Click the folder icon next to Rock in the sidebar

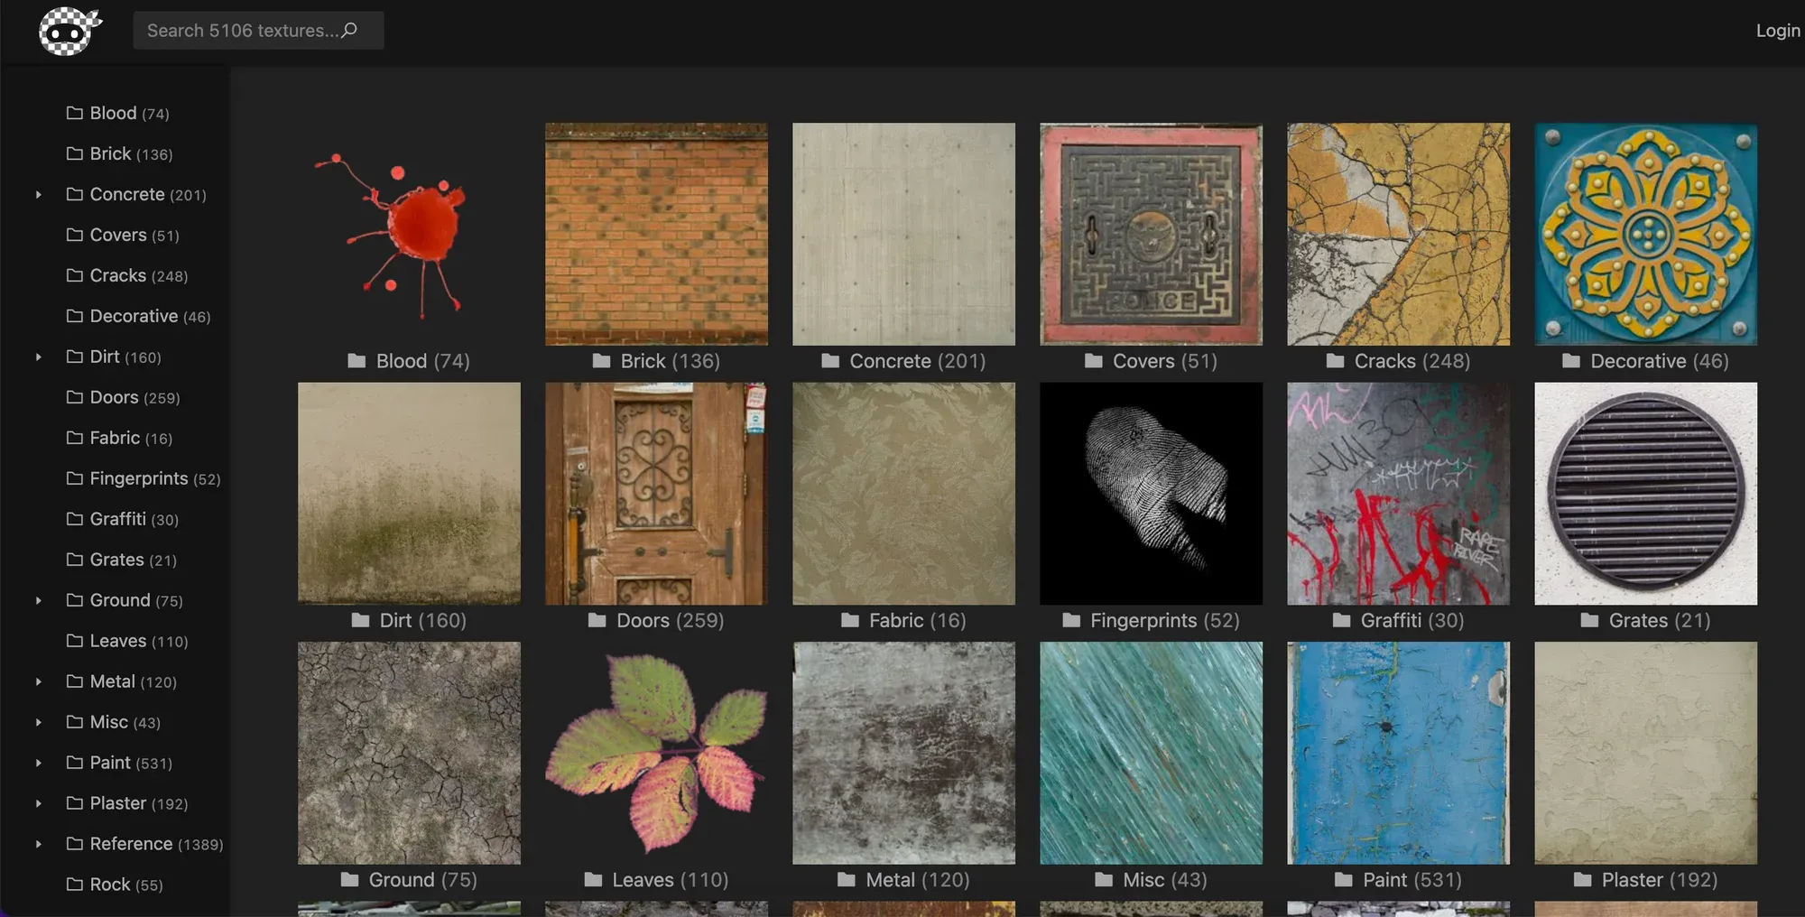[x=75, y=885]
